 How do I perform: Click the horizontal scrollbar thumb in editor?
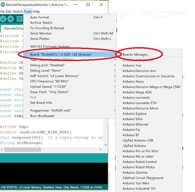pyautogui.click(x=23, y=149)
